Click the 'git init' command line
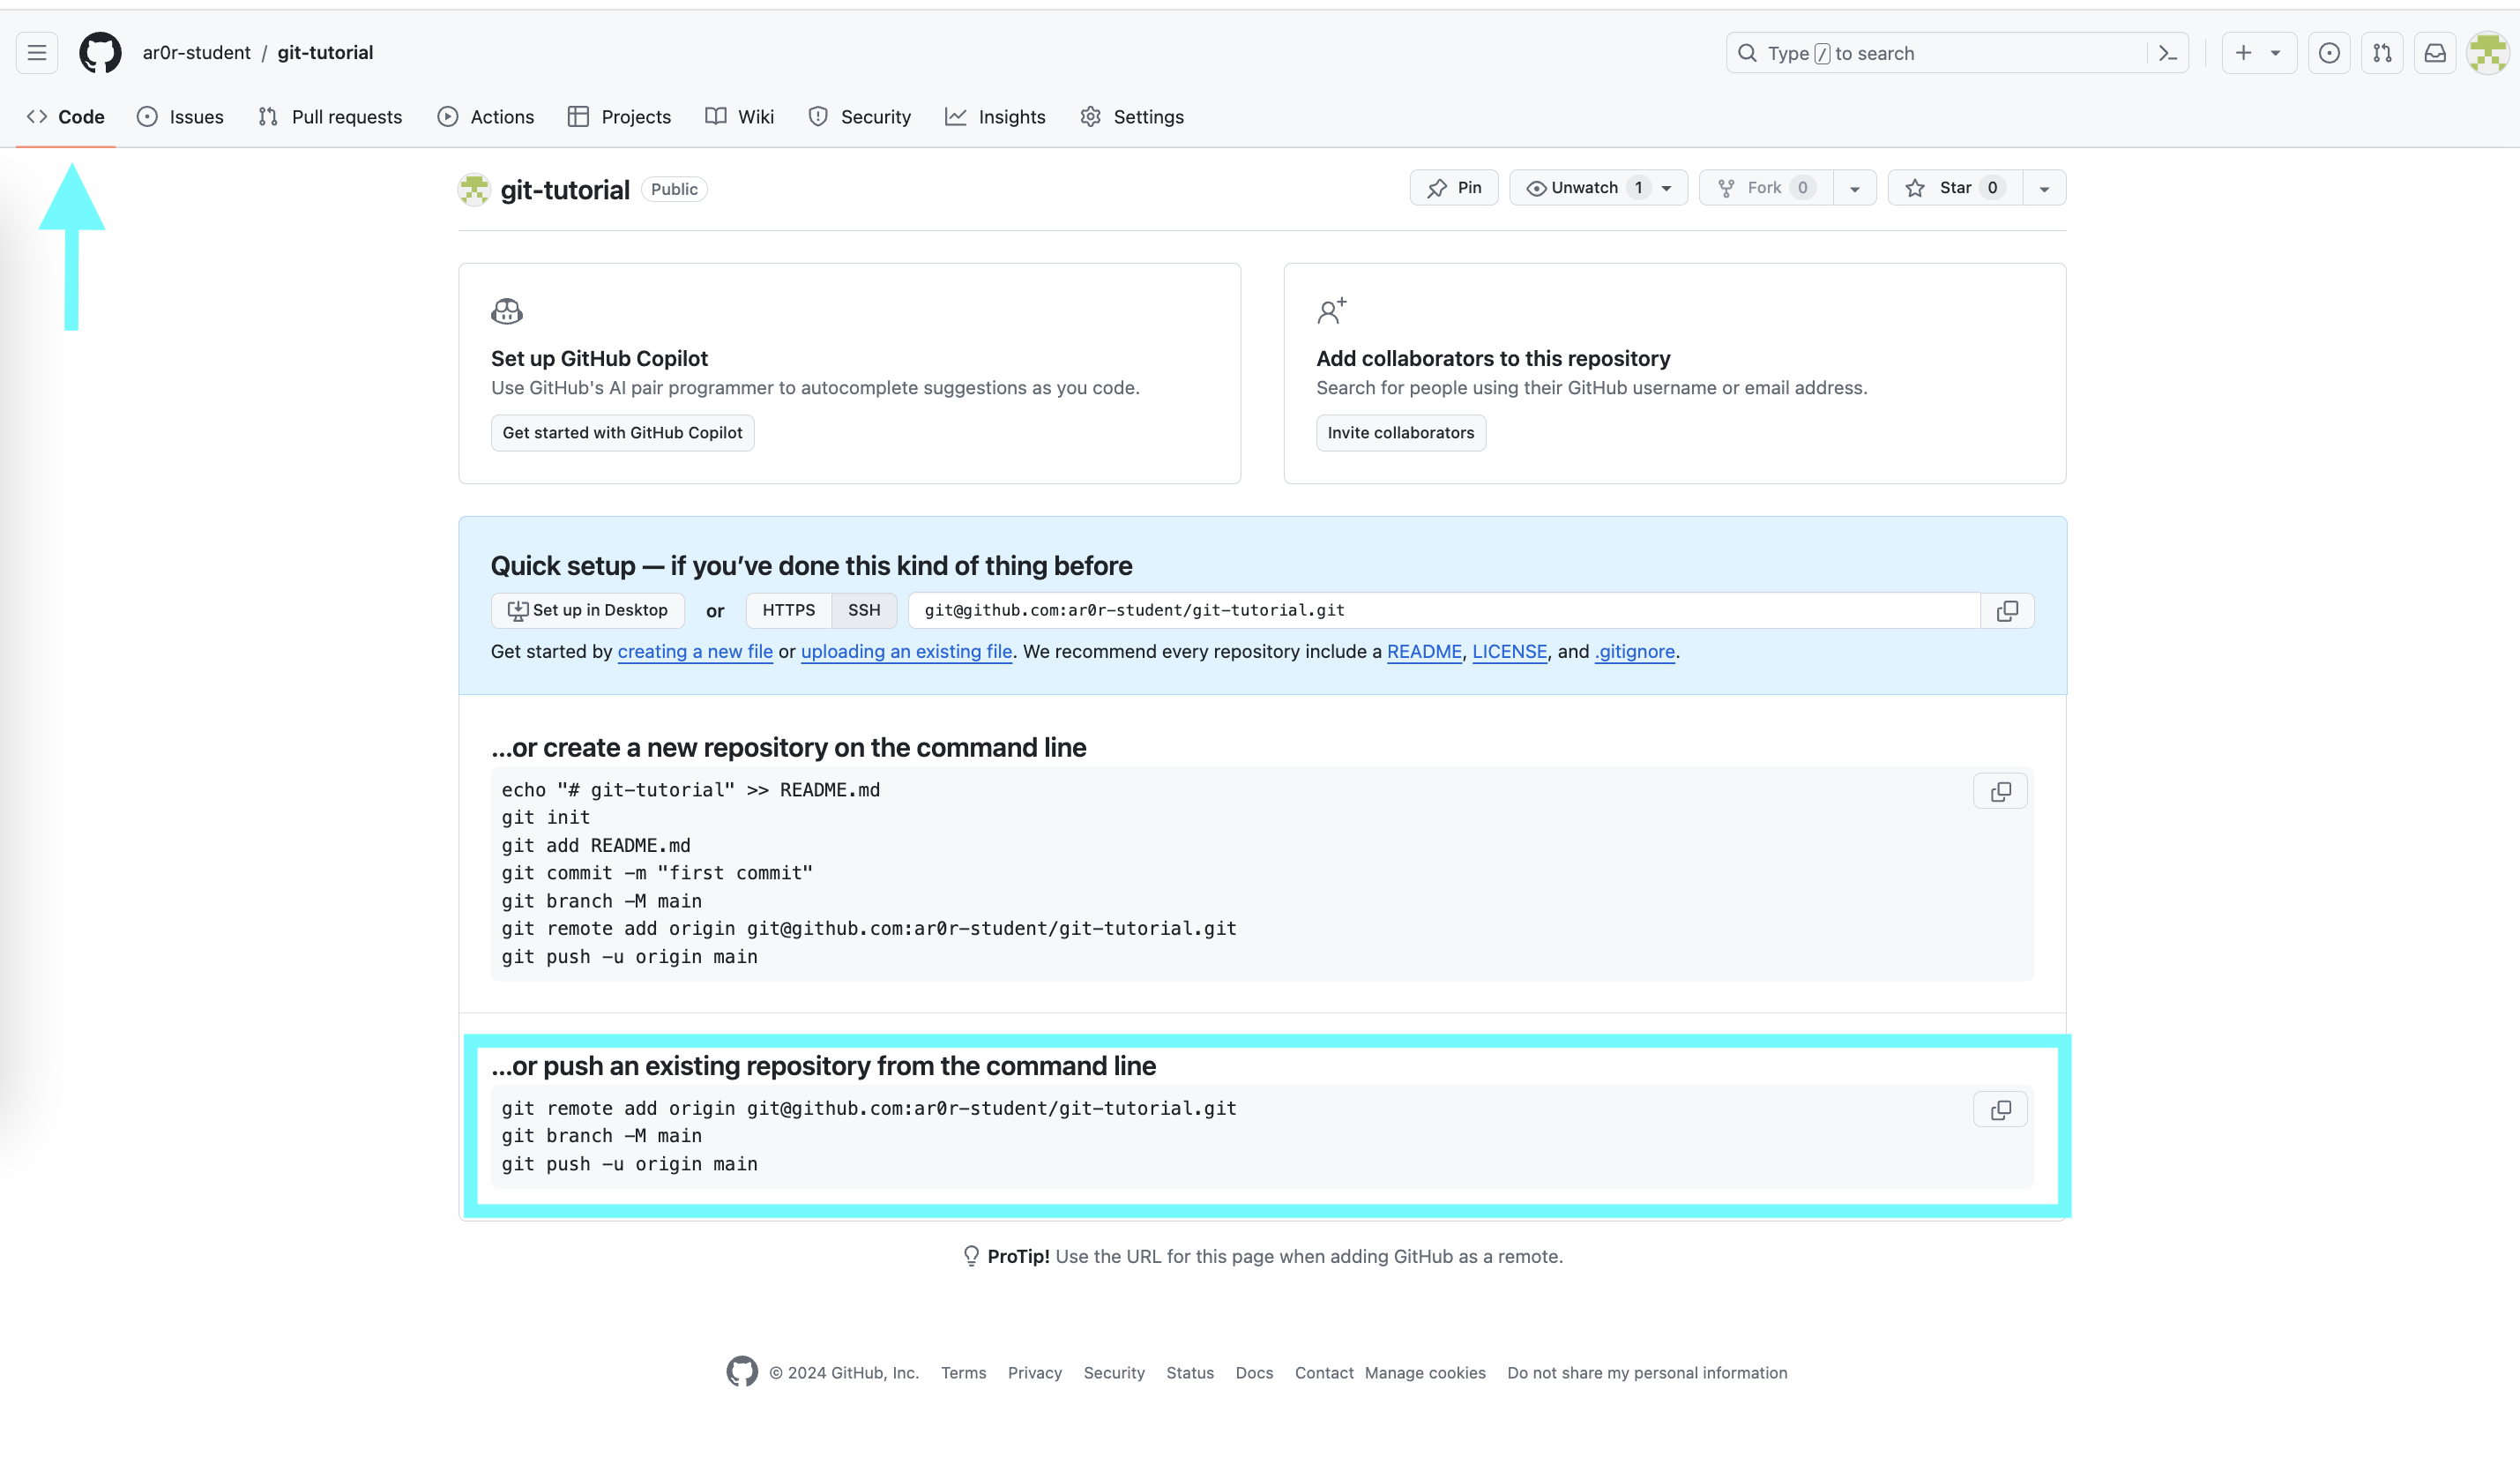 coord(546,818)
